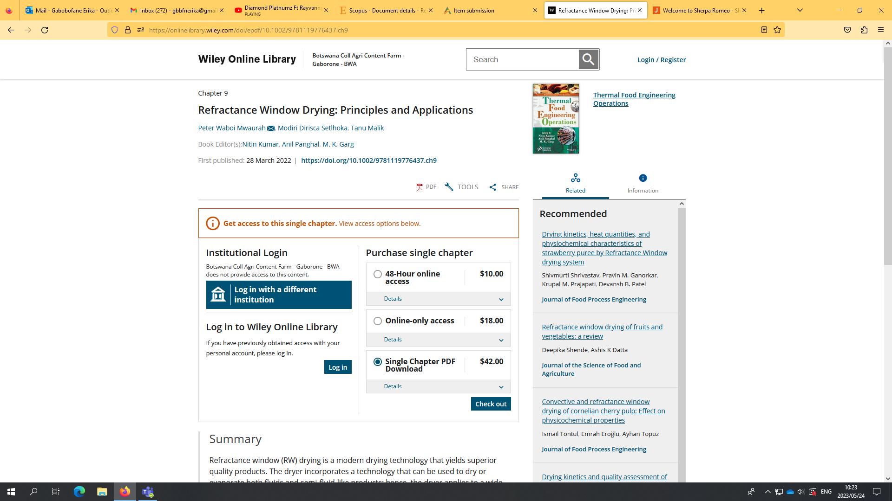
Task: Close the Scopus Document details tab
Action: pyautogui.click(x=430, y=10)
